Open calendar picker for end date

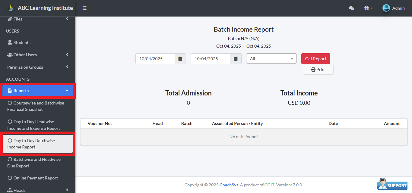pos(236,58)
